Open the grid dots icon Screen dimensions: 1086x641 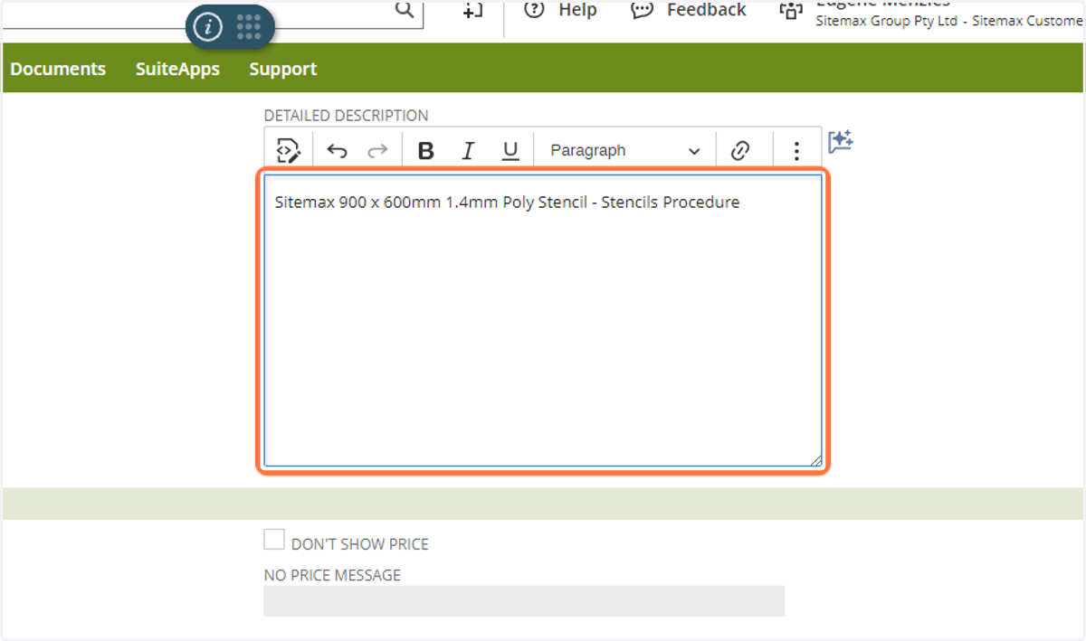(248, 26)
